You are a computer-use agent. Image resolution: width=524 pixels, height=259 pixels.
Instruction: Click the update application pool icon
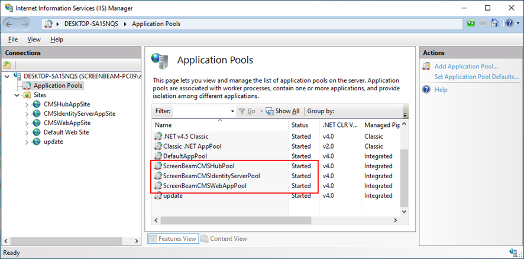click(x=158, y=196)
